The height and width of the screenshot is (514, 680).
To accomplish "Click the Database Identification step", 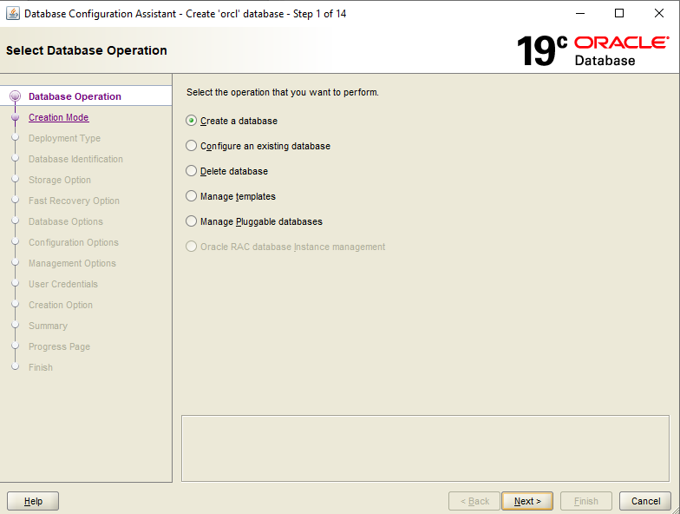I will pos(75,159).
